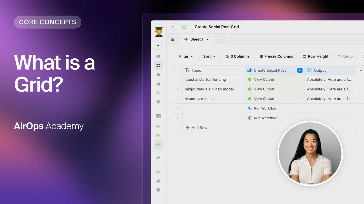
Task: Go to Home in the sidebar
Action: pyautogui.click(x=158, y=56)
